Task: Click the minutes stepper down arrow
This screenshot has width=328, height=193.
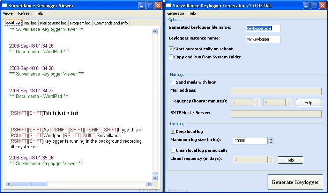Action: pos(289,104)
